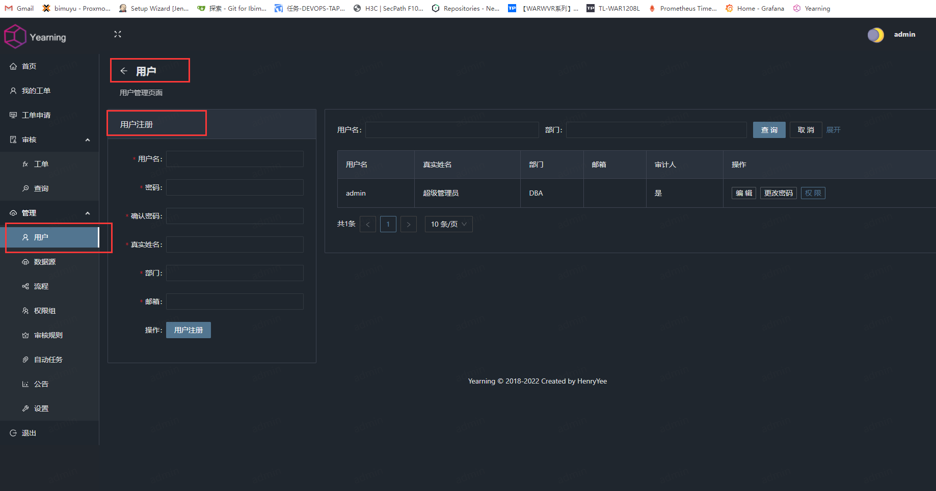The width and height of the screenshot is (936, 491).
Task: Click the 公告 chart icon
Action: [25, 384]
